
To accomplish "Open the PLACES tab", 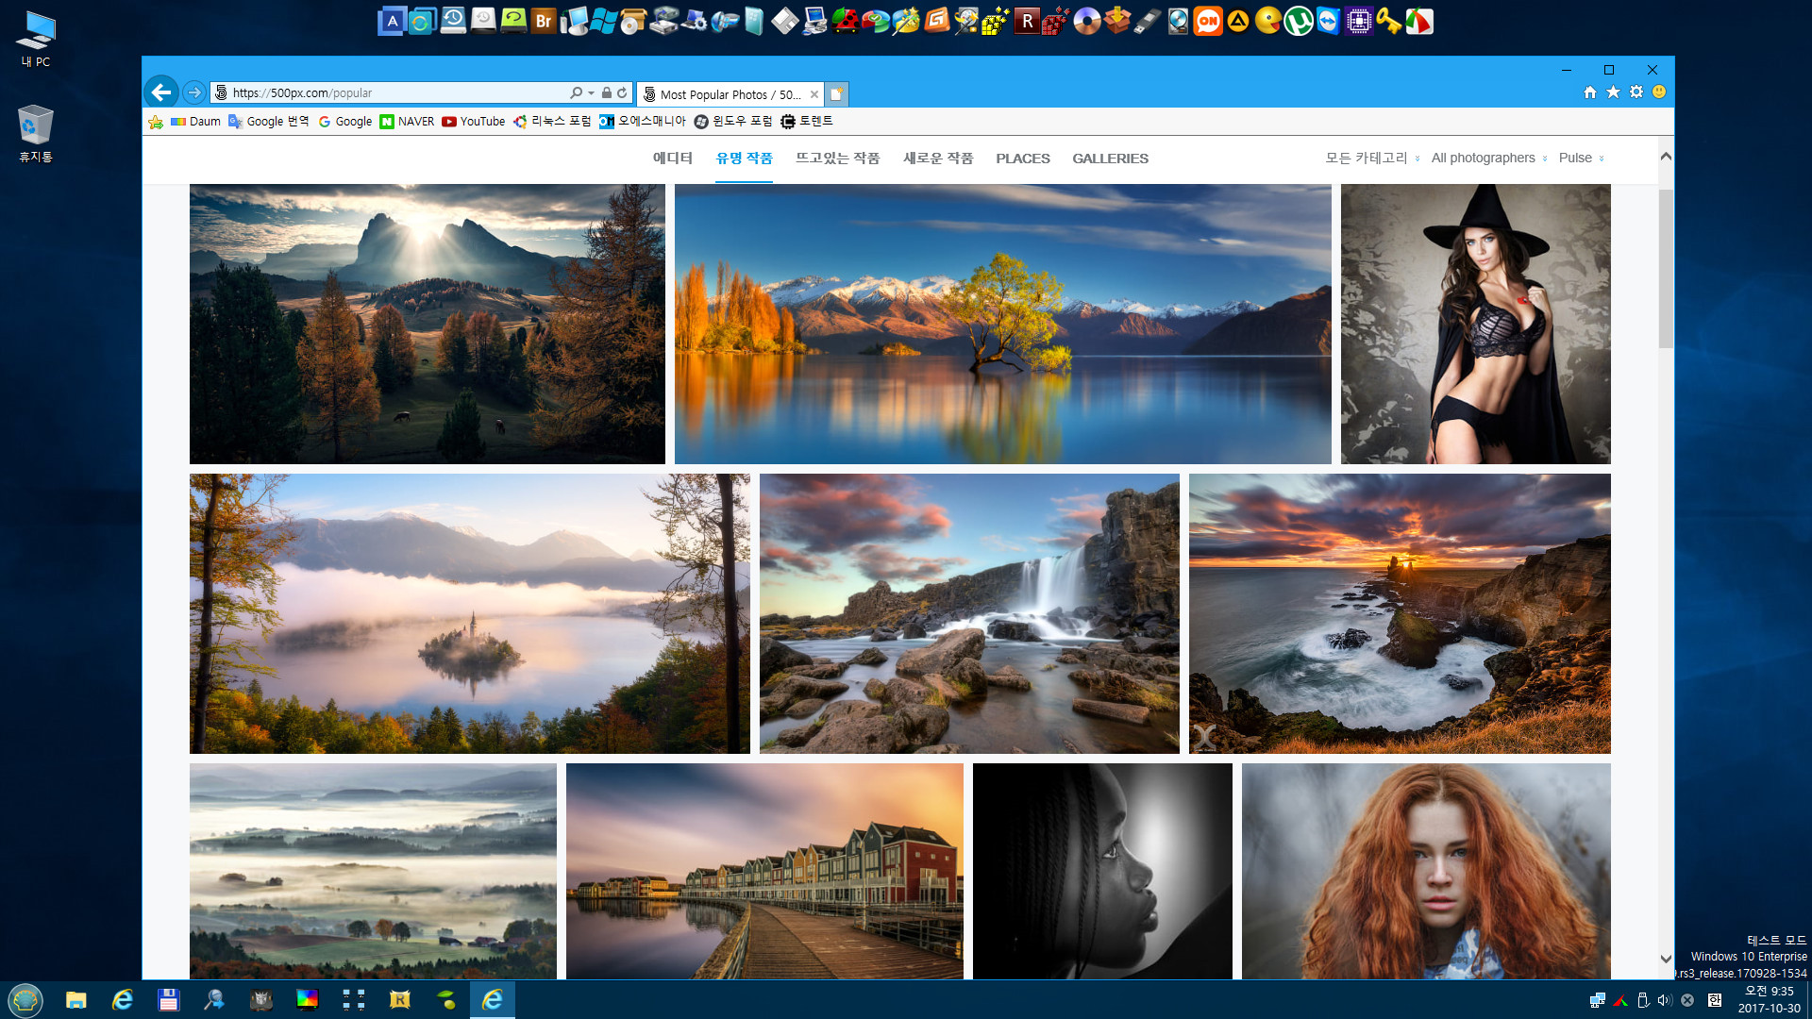I will pos(1023,159).
